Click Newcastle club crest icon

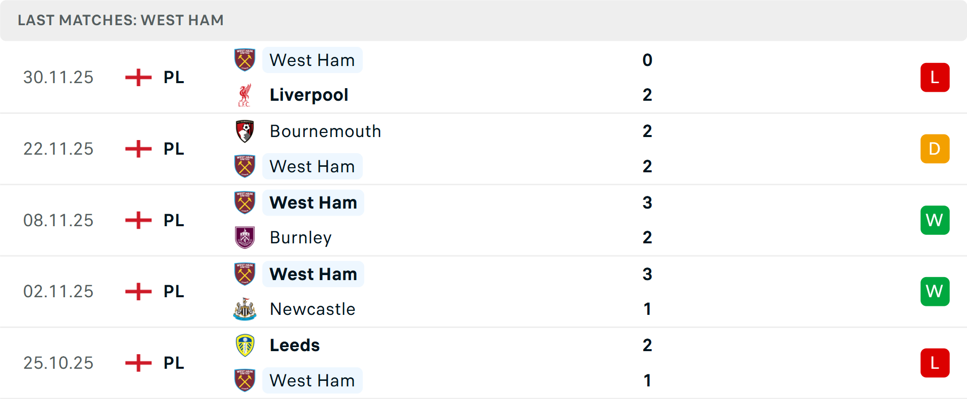[245, 309]
